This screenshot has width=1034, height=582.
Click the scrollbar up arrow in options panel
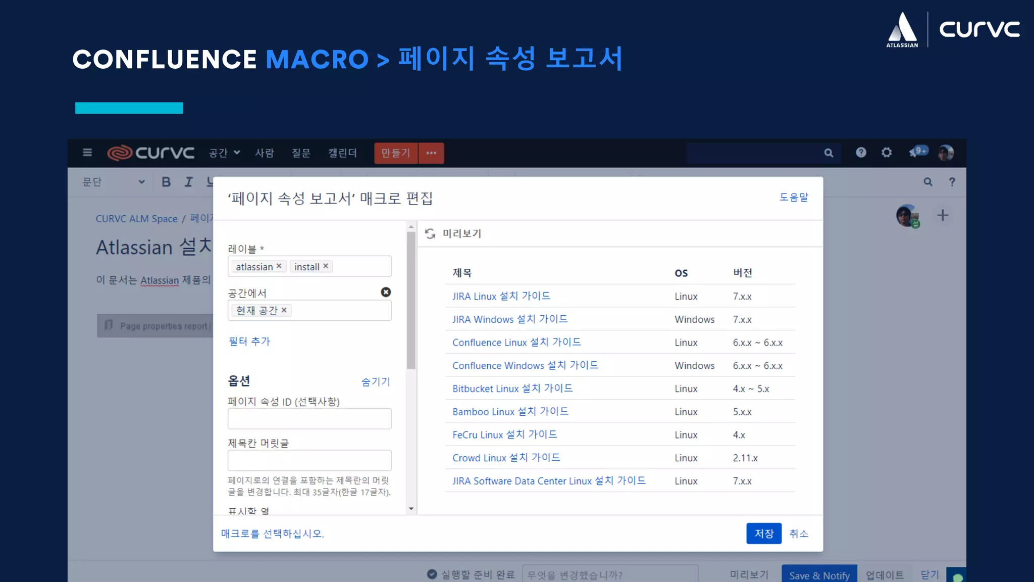411,227
